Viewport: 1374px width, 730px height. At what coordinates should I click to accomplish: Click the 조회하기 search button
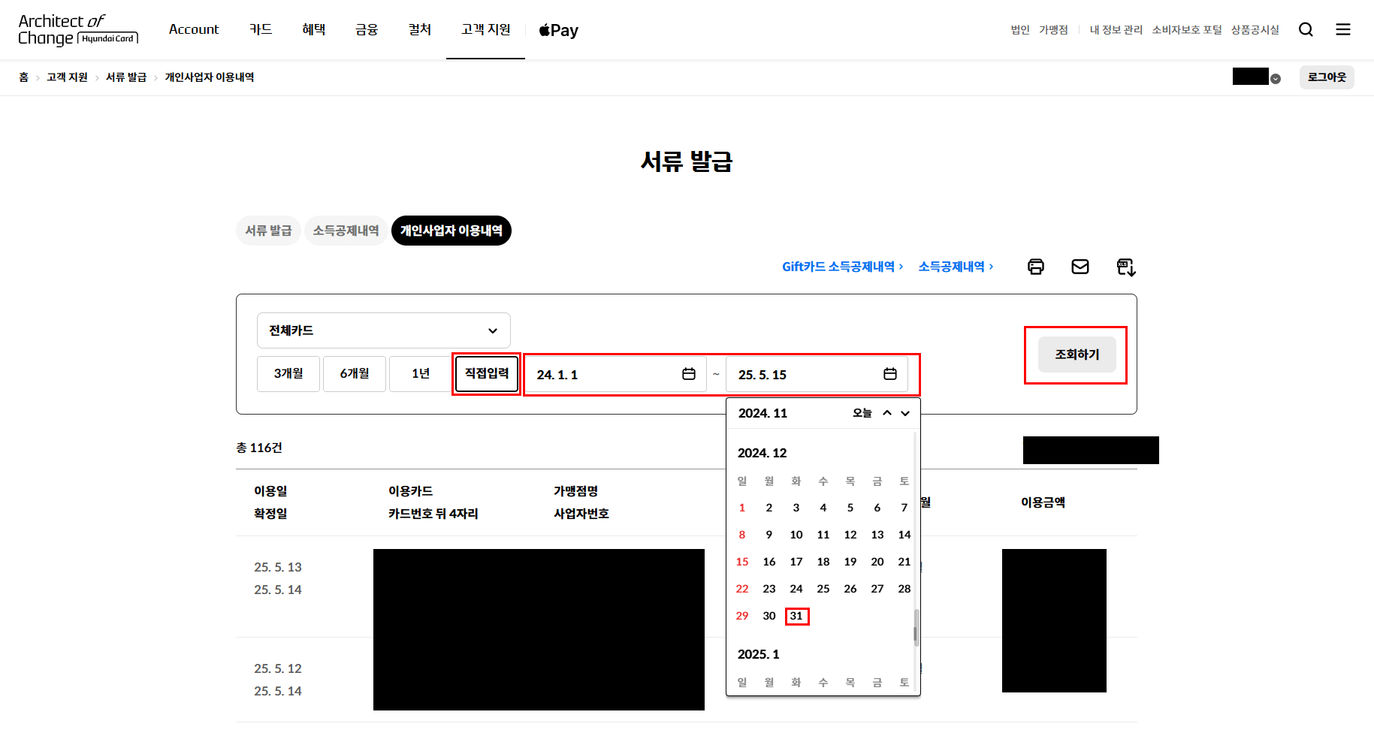point(1076,354)
